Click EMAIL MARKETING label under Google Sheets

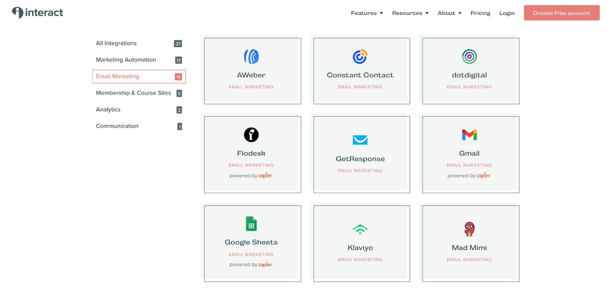click(251, 255)
